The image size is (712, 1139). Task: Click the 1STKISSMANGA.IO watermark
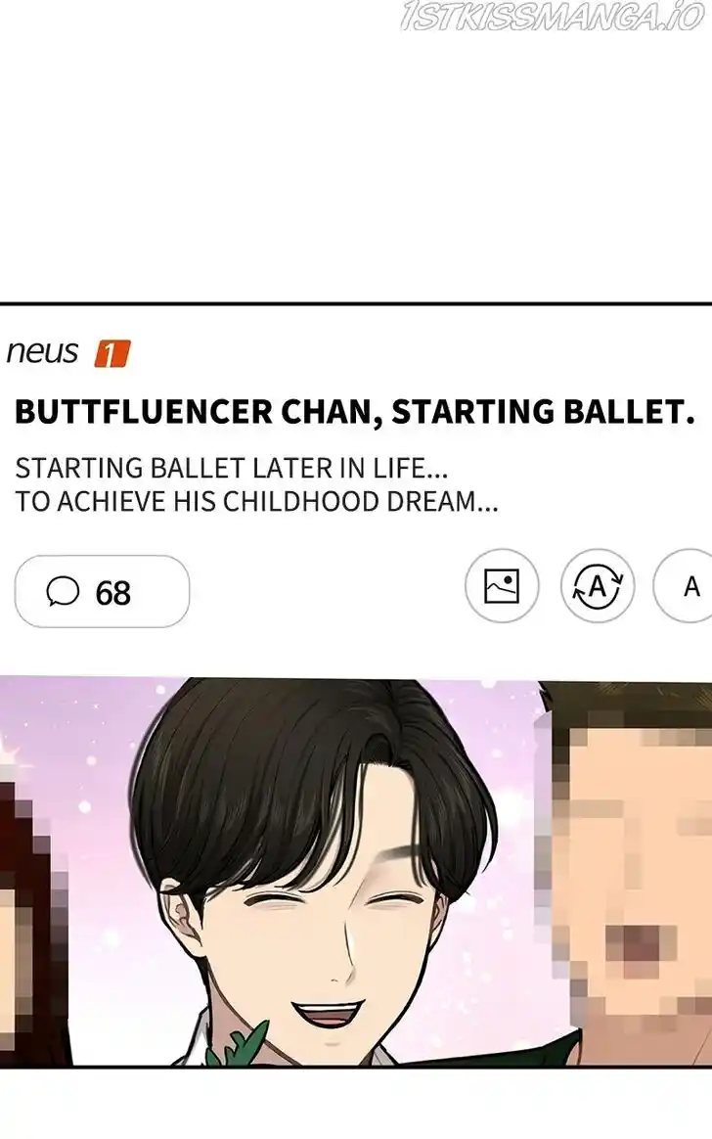(553, 17)
